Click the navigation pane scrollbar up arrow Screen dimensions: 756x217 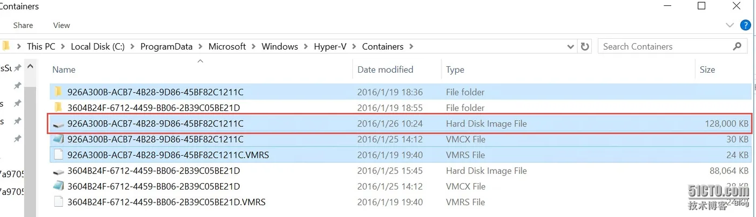tap(31, 67)
